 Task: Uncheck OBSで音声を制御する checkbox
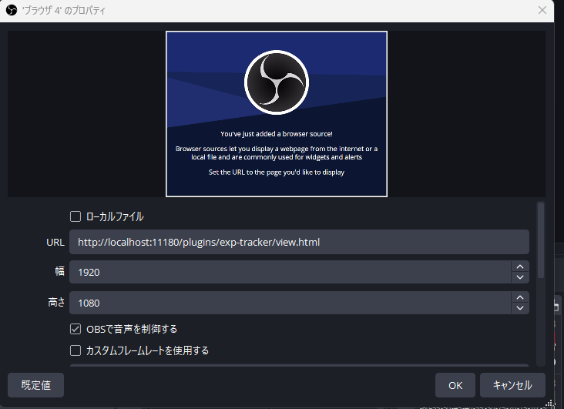[76, 329]
